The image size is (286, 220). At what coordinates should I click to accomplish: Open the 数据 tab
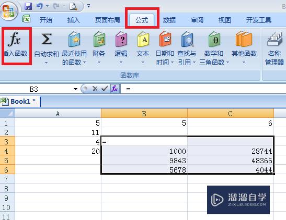pos(169,20)
